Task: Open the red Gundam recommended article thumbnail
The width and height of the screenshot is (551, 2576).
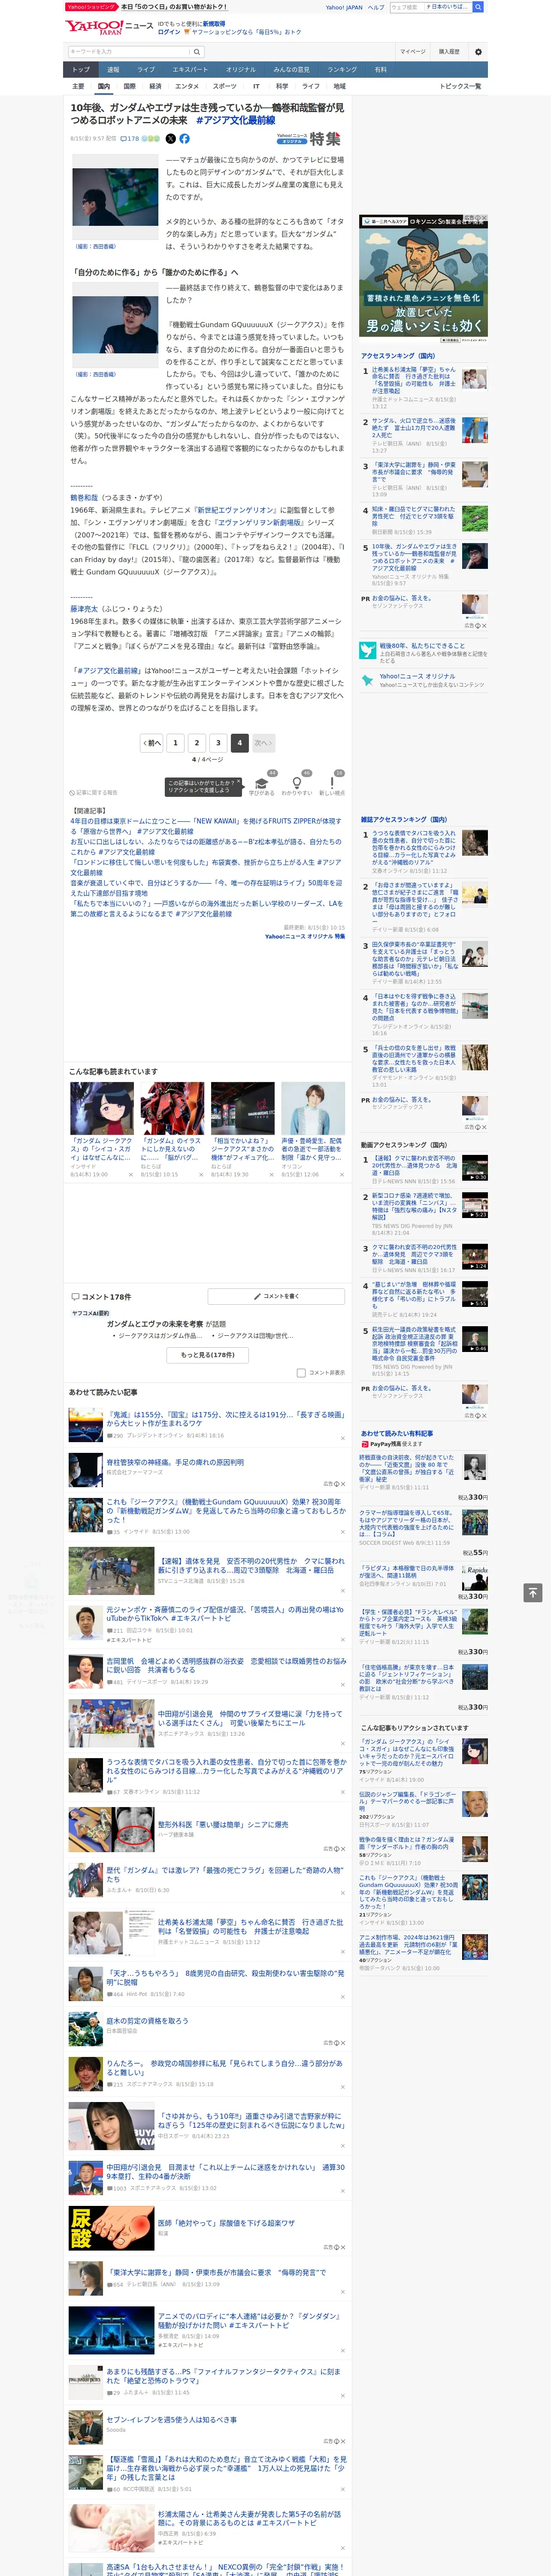Action: click(x=172, y=1108)
